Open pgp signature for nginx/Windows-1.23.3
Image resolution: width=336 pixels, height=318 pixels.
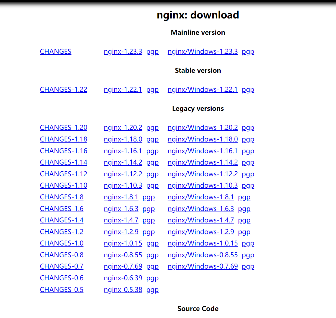click(248, 52)
